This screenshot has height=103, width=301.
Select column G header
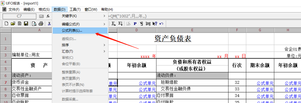[x=260, y=30]
